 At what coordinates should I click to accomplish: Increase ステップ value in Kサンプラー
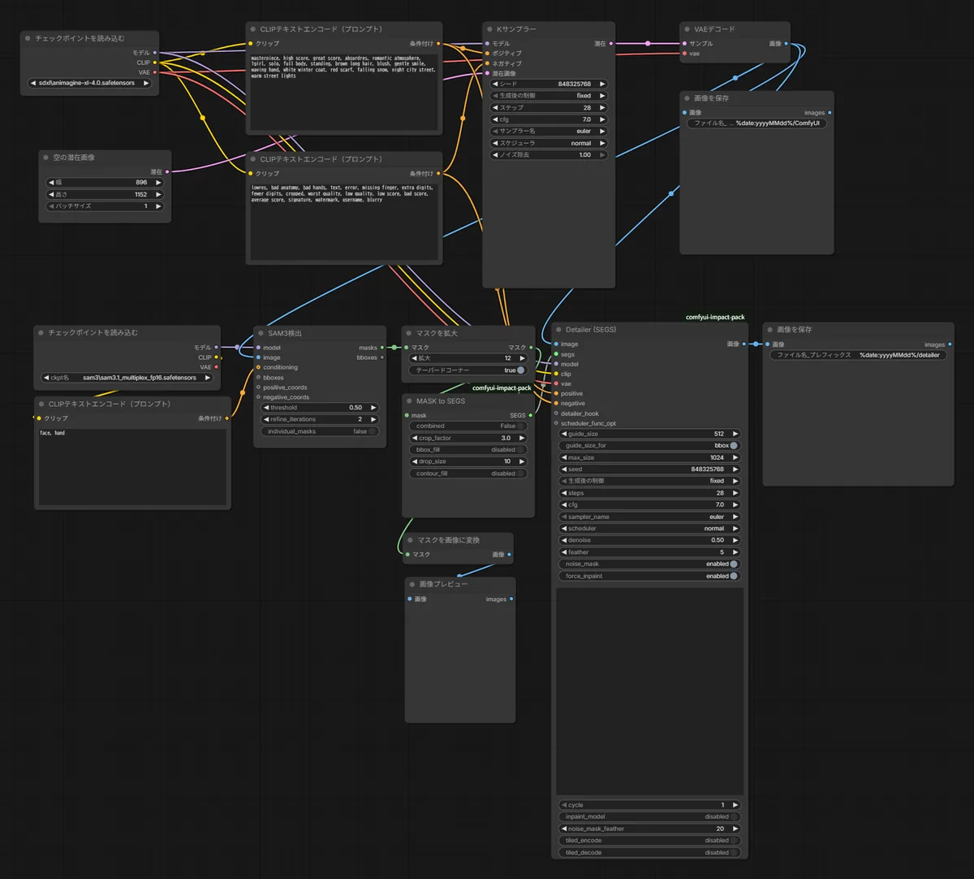pyautogui.click(x=602, y=107)
